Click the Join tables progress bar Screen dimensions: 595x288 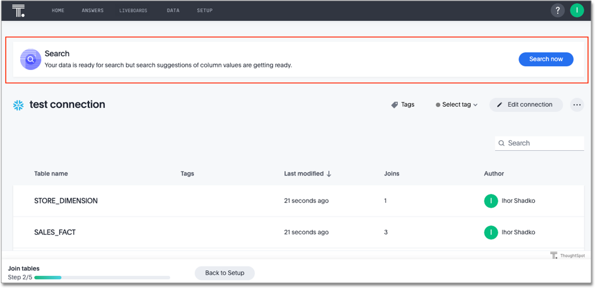click(102, 277)
